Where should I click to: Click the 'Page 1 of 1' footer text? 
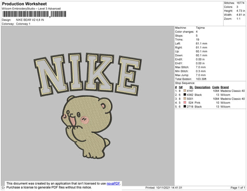(x=238, y=188)
